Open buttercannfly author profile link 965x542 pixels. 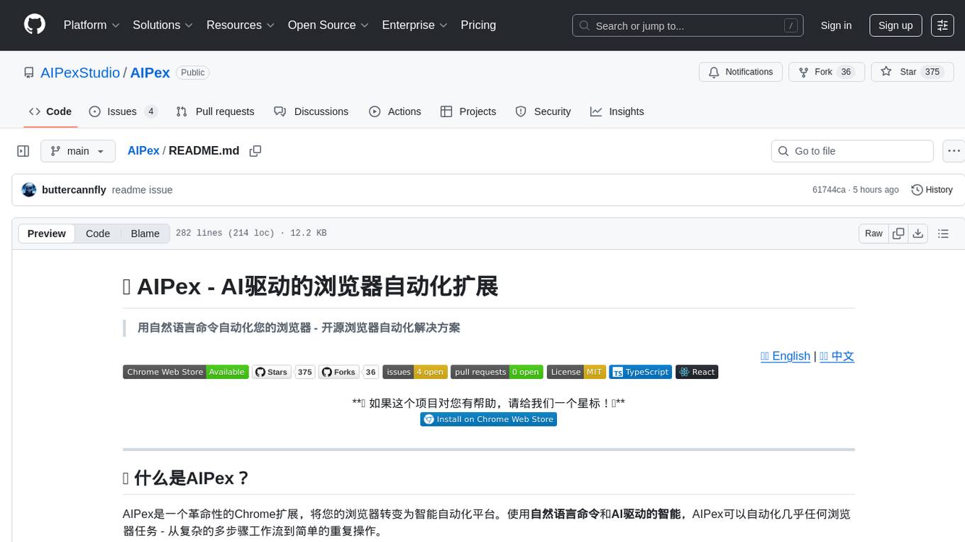pos(74,190)
